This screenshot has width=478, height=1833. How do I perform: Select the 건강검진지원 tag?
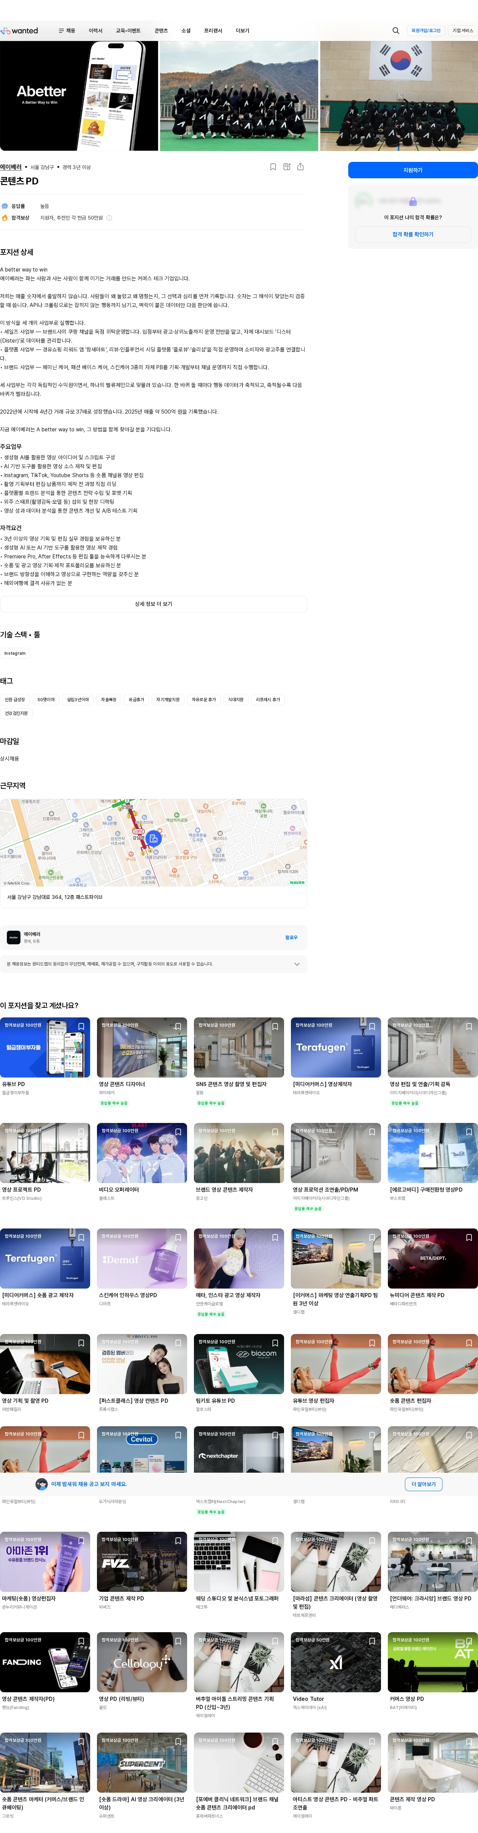(x=16, y=713)
